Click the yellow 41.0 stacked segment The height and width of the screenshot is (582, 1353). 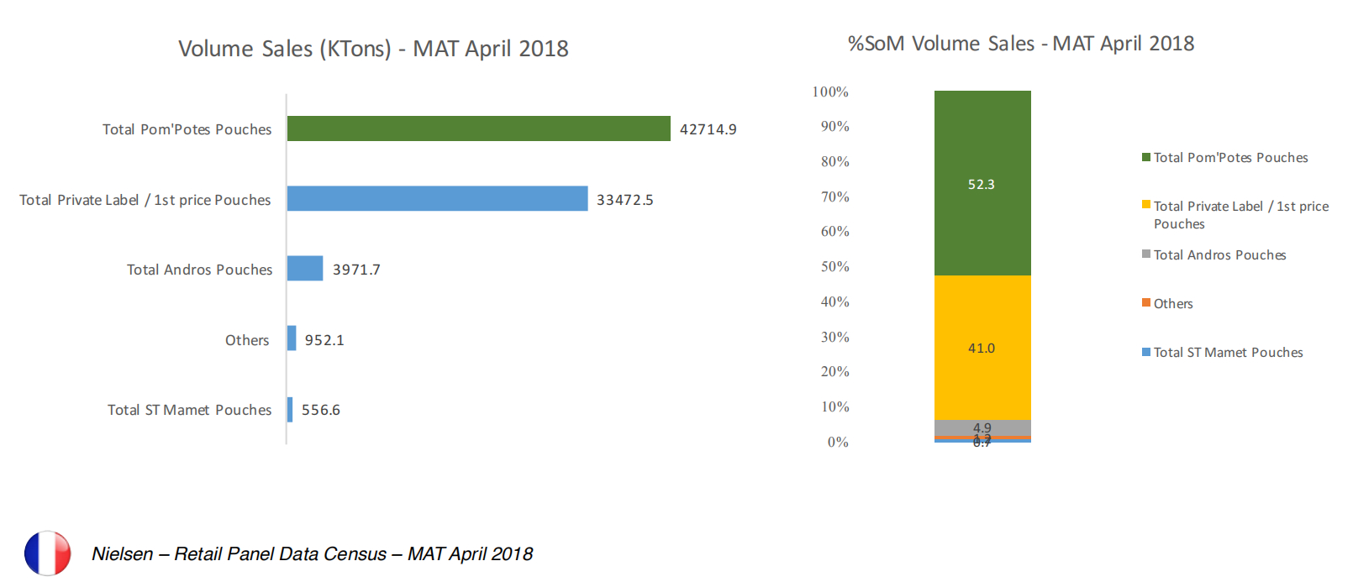[x=982, y=348]
